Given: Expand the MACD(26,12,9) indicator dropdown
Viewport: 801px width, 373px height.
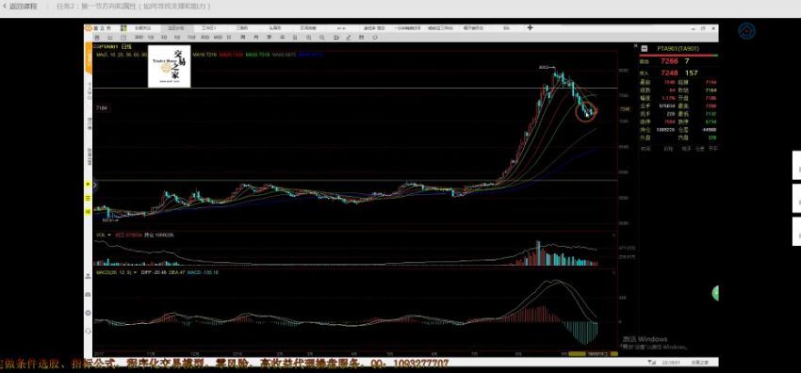Looking at the screenshot, I should coord(135,273).
